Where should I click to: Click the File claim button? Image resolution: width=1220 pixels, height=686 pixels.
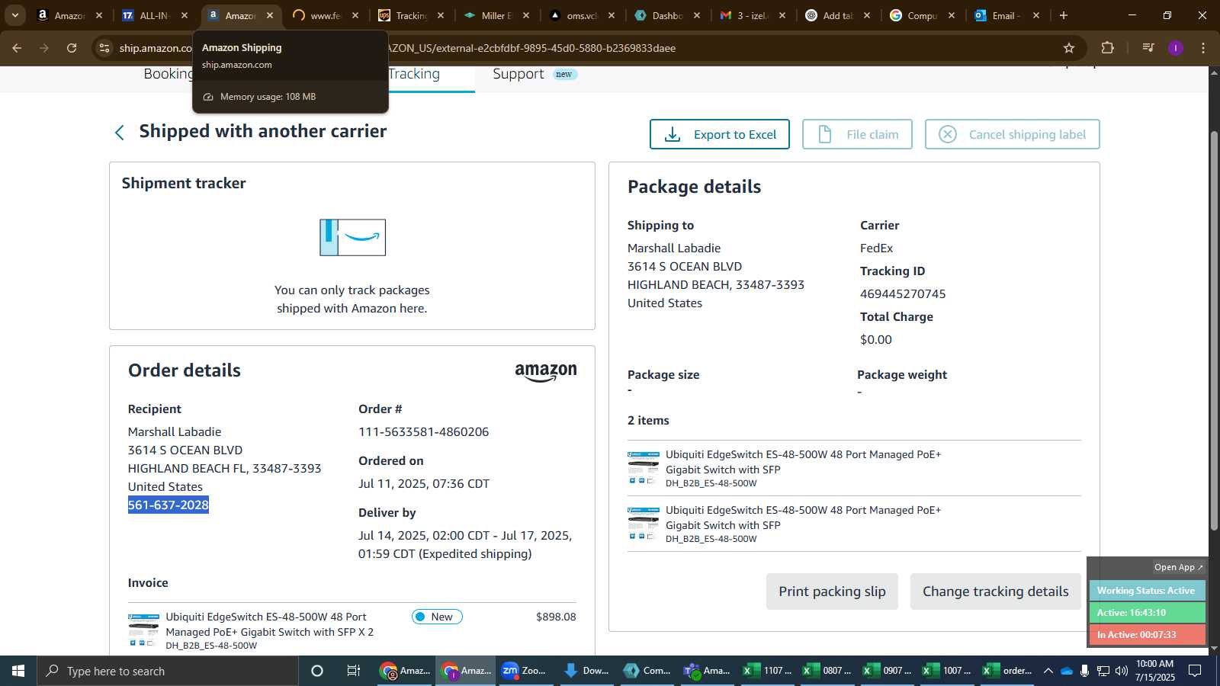pos(857,134)
